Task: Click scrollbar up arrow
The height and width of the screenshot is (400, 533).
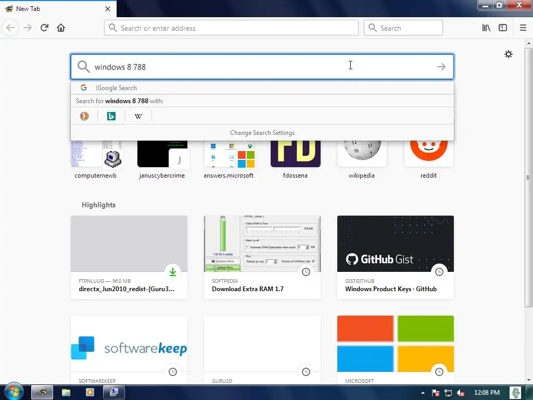Action: click(529, 43)
